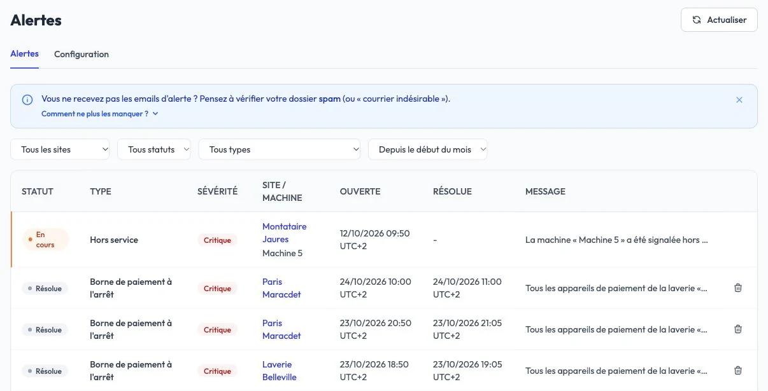
Task: Click the SÉVÉRITÉ column header
Action: [217, 191]
